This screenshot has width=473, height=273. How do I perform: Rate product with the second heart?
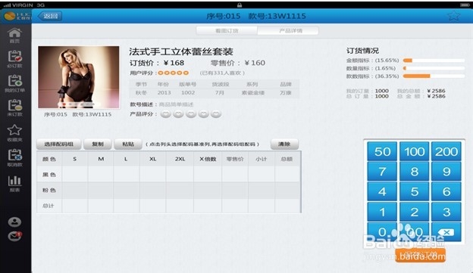pyautogui.click(x=178, y=114)
